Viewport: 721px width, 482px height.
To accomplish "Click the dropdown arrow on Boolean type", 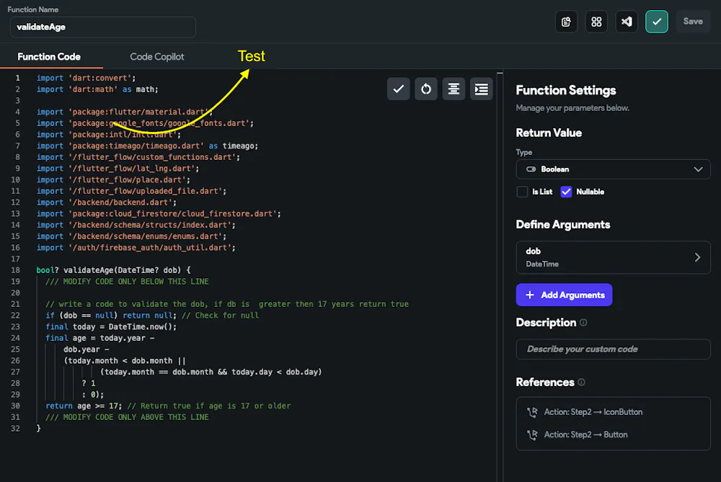I will [x=698, y=169].
